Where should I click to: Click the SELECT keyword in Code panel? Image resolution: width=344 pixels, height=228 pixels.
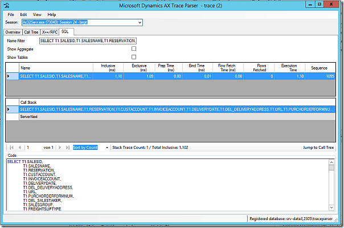click(x=14, y=162)
